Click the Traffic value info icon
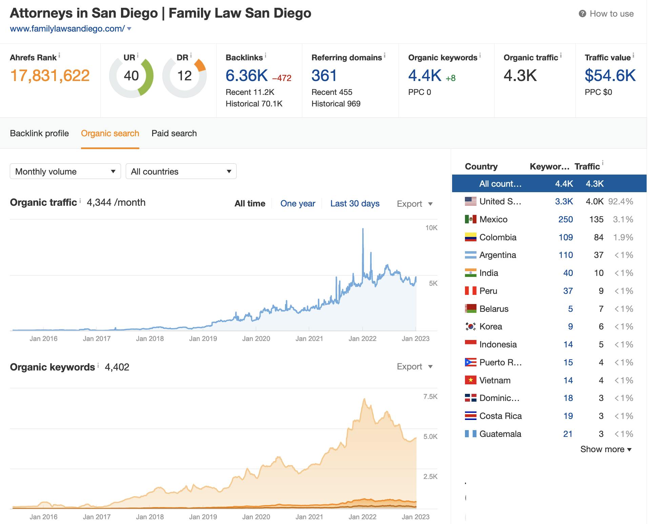This screenshot has width=650, height=524. 633,55
